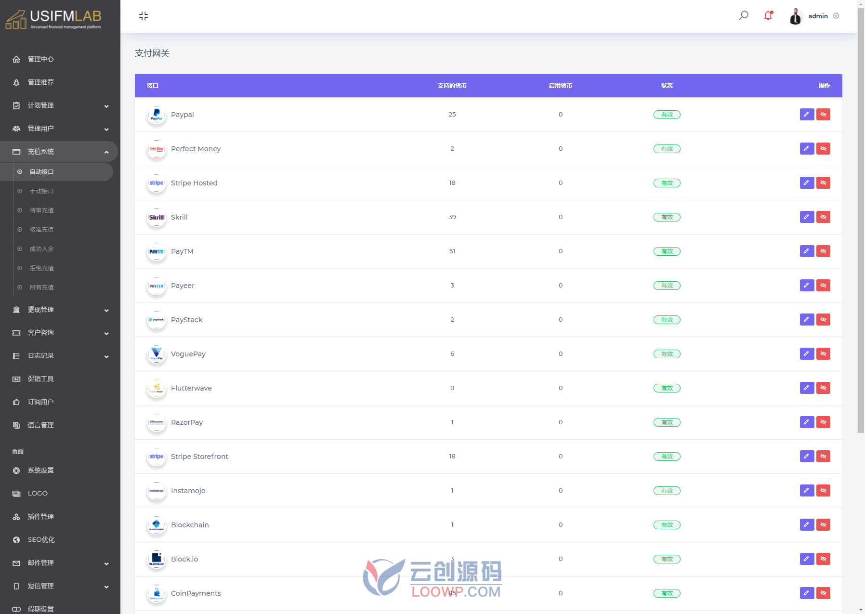Expand the 邮件管理 sidebar menu
Viewport: 865px width, 614px height.
(x=59, y=563)
